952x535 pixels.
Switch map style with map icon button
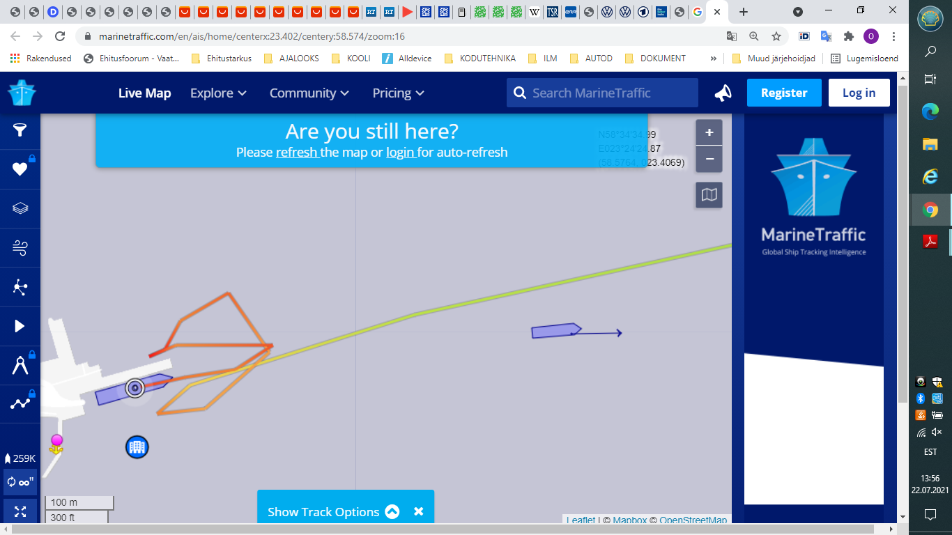[x=709, y=195]
